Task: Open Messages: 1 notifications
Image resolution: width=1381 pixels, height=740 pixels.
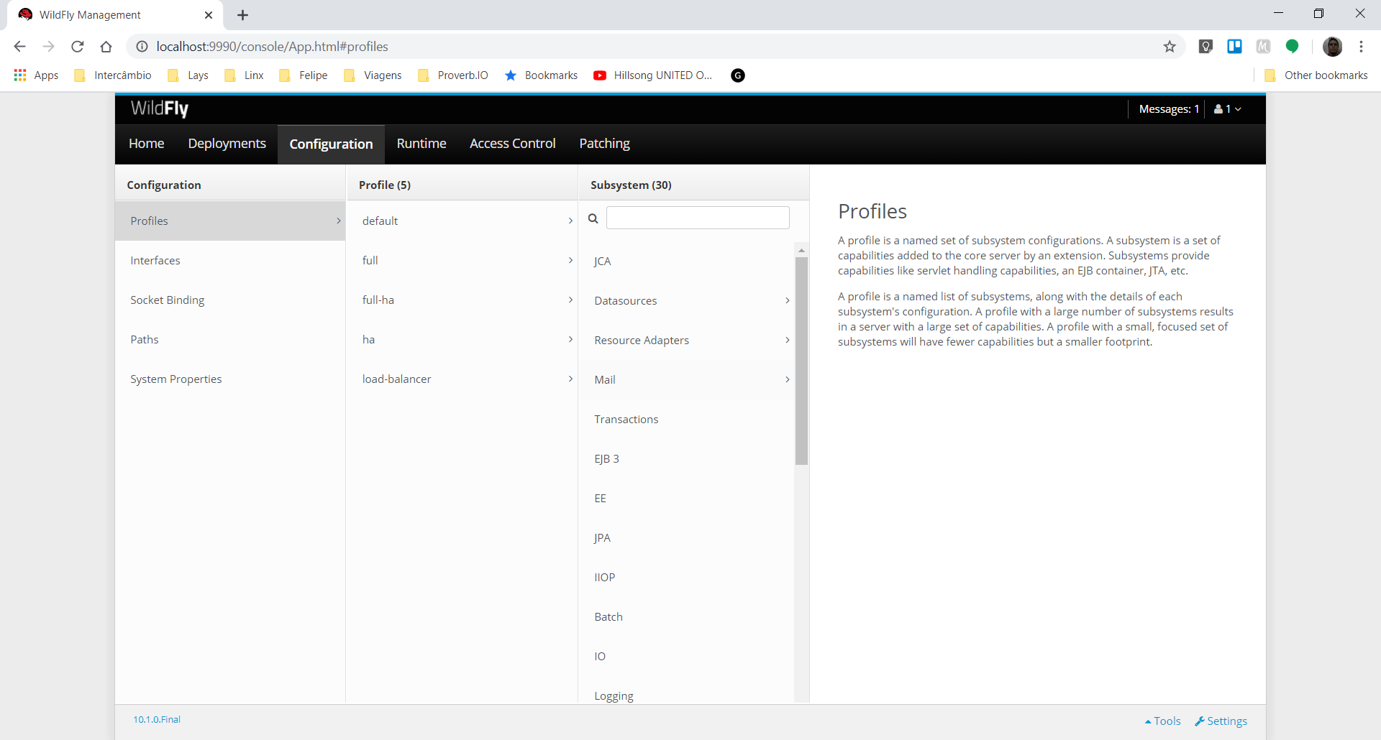Action: (1169, 109)
